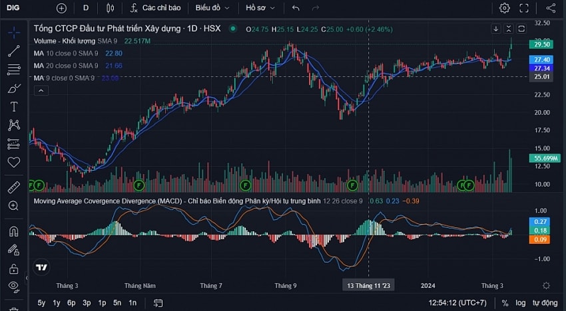Click the F event marker near Tháng 9
Screen dimensions: 566x311
tap(246, 185)
